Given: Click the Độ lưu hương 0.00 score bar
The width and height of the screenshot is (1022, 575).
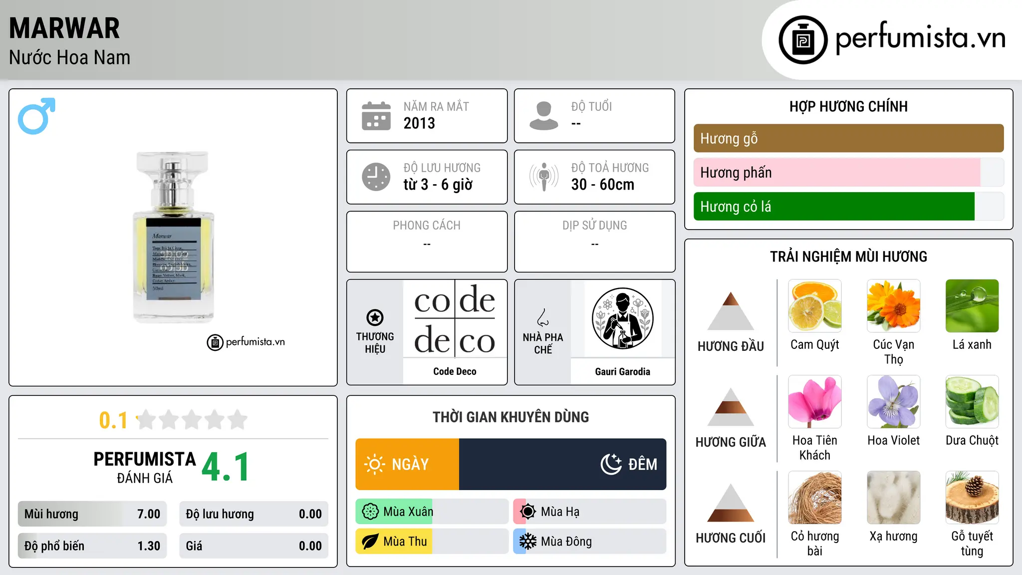Looking at the screenshot, I should [x=254, y=514].
